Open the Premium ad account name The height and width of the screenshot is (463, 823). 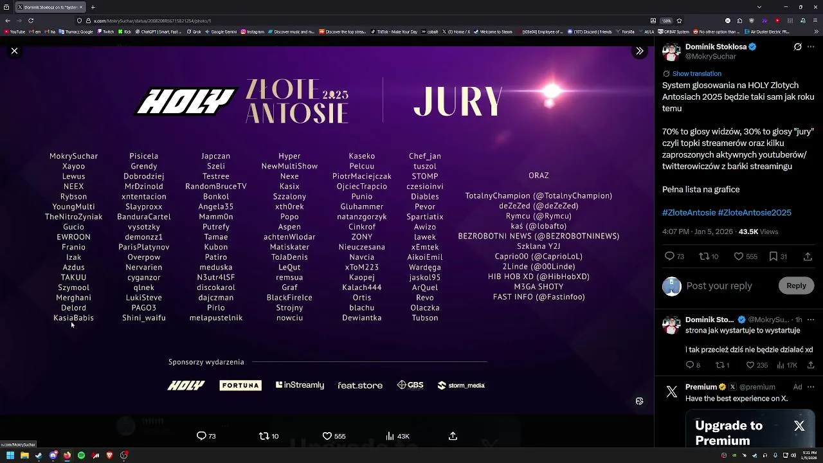pos(701,387)
